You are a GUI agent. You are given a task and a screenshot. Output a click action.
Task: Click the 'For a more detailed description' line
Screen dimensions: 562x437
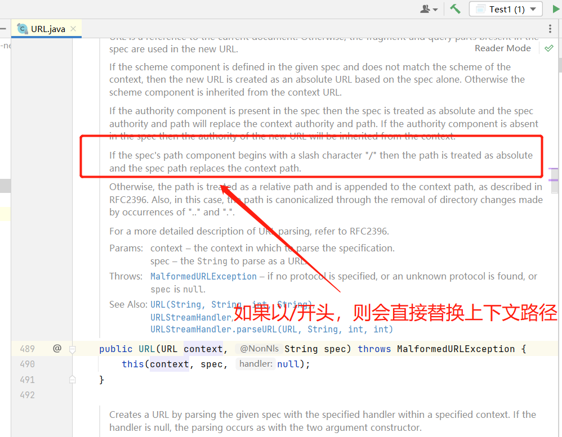(x=249, y=231)
